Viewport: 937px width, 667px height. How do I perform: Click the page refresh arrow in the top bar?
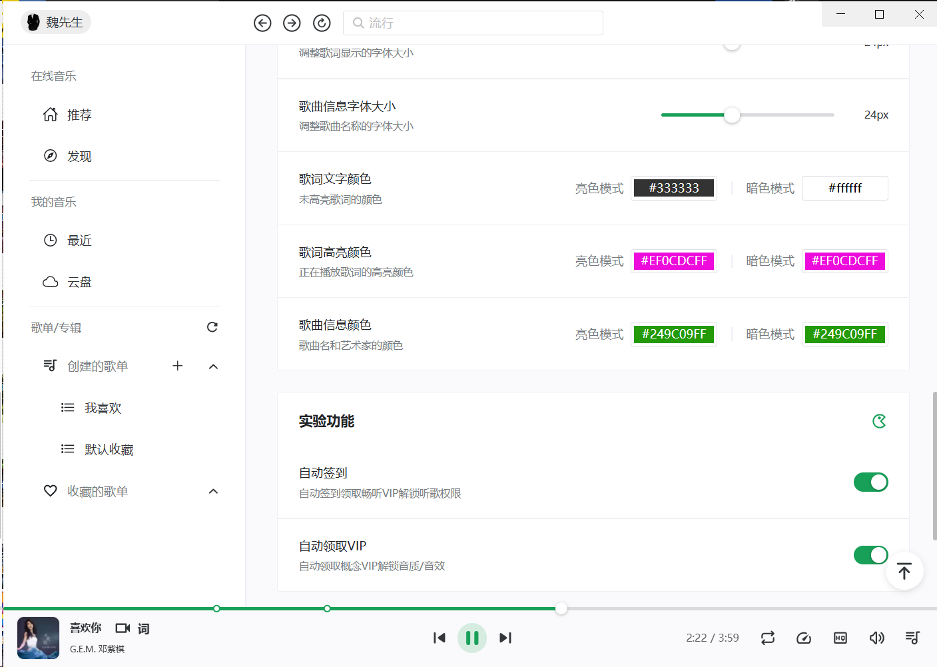point(322,22)
